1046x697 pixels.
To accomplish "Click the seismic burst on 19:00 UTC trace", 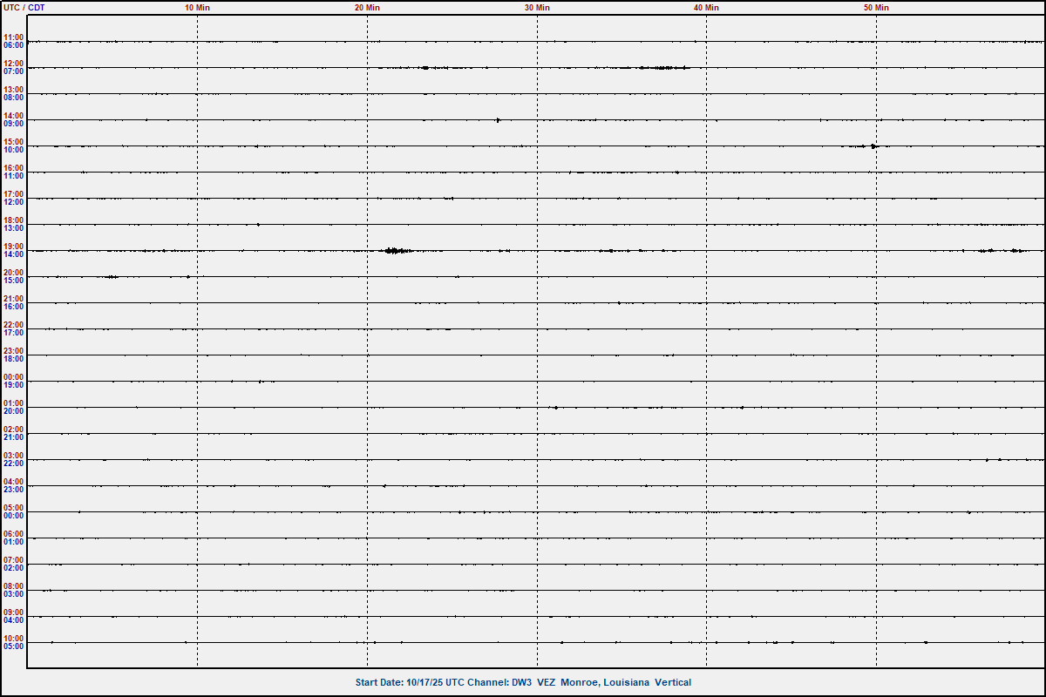I will [396, 251].
